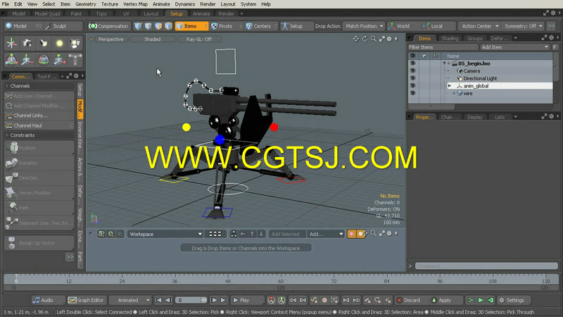The height and width of the screenshot is (317, 563).
Task: Select the yellow point light icon
Action: click(x=60, y=44)
